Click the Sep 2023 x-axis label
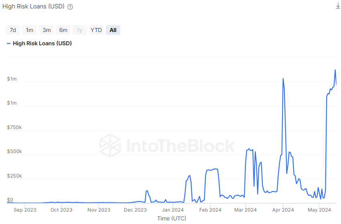Viewport: 341px width, 224px height. [25, 210]
